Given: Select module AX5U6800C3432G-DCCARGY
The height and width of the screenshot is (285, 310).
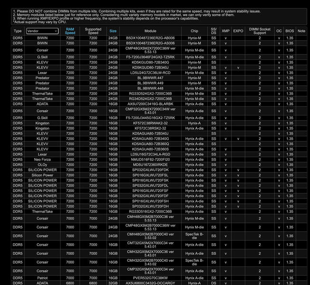Looking at the screenshot, I should 150,283.
